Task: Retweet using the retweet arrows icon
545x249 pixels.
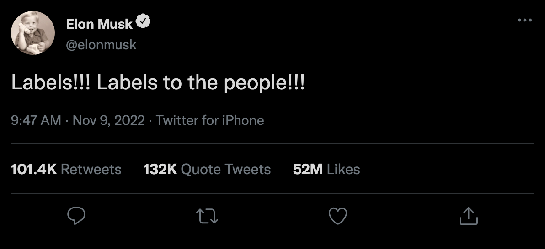Action: 207,216
